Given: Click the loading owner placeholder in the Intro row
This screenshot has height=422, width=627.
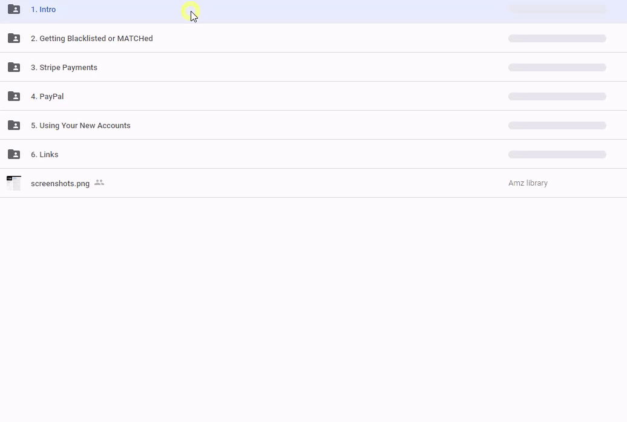Looking at the screenshot, I should (557, 10).
